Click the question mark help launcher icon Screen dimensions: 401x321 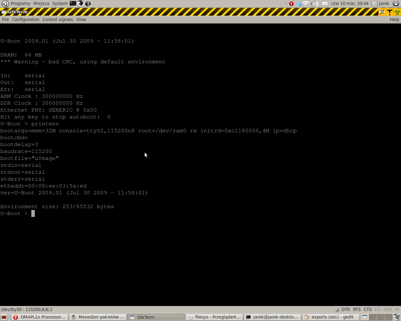click(88, 4)
